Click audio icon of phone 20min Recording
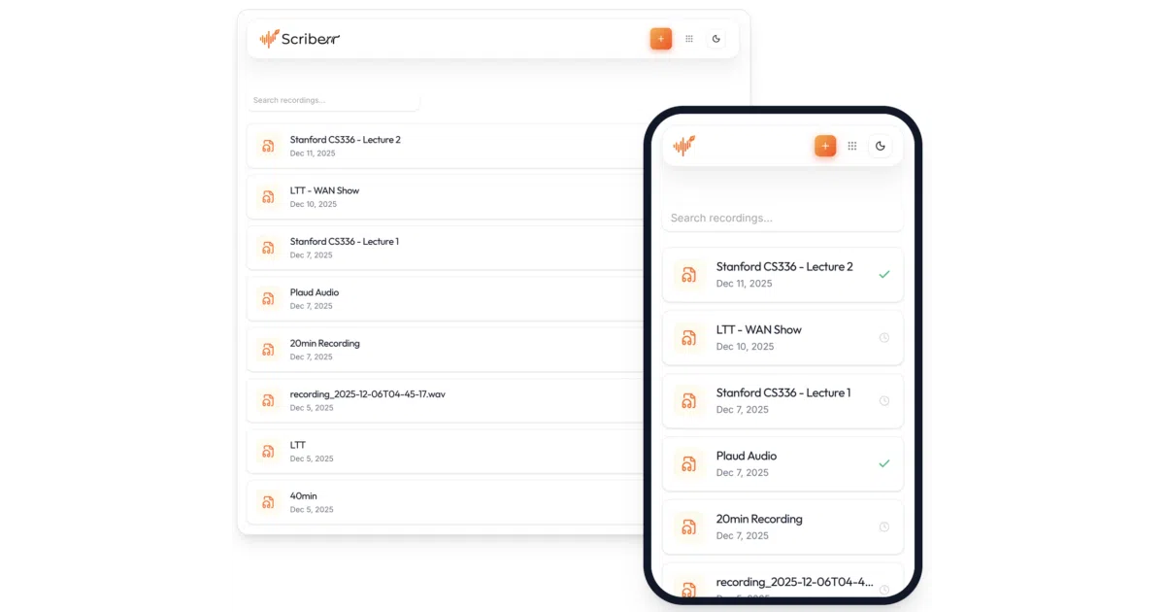The height and width of the screenshot is (612, 1165). click(x=688, y=527)
